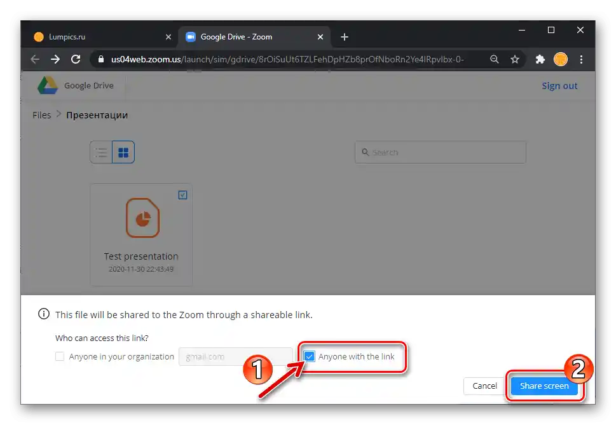The width and height of the screenshot is (616, 425).
Task: Open a new tab with plus button
Action: pos(345,37)
